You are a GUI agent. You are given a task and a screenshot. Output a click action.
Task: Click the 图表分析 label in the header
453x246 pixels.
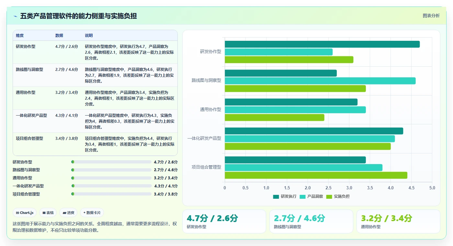click(x=431, y=16)
